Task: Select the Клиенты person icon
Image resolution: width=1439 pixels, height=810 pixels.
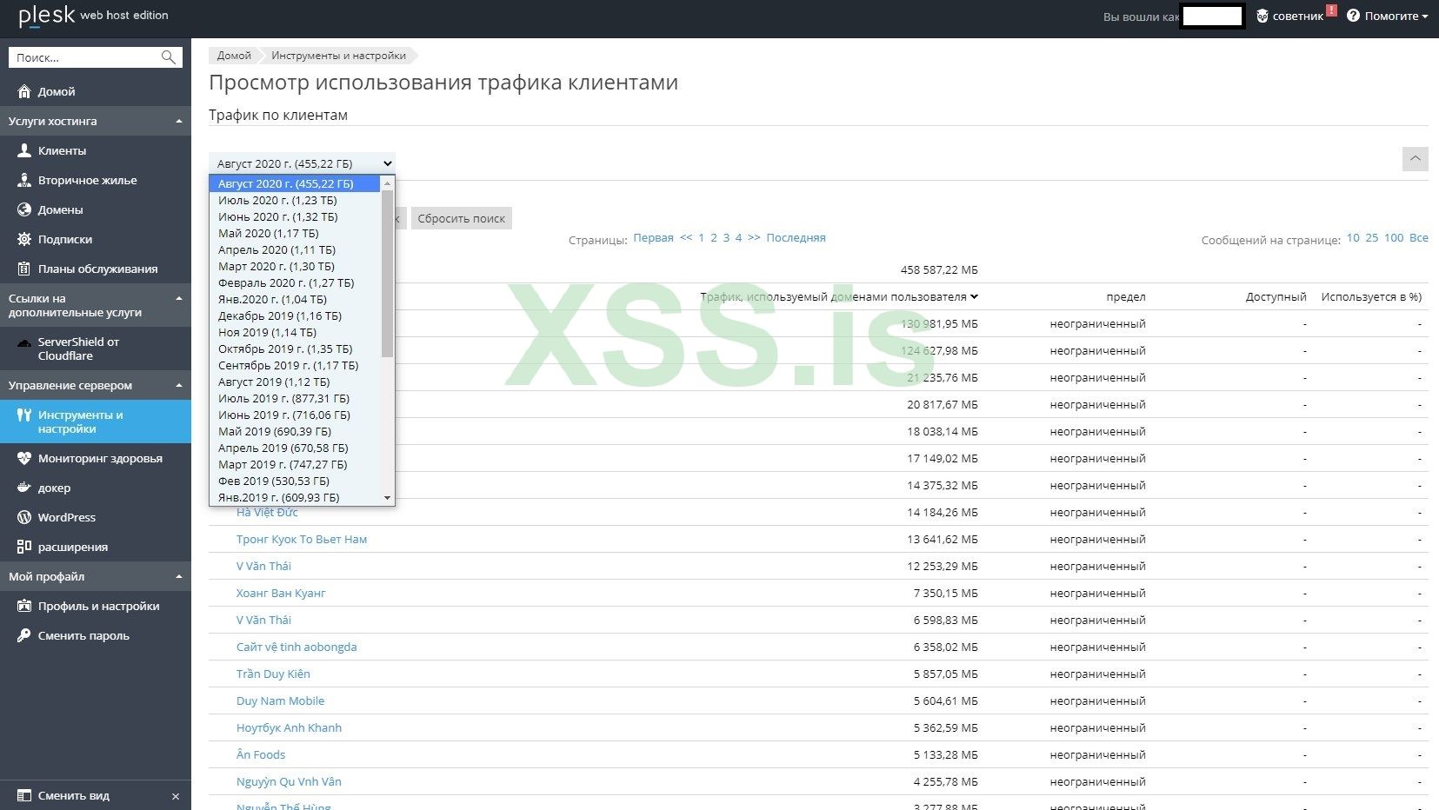Action: [x=23, y=150]
